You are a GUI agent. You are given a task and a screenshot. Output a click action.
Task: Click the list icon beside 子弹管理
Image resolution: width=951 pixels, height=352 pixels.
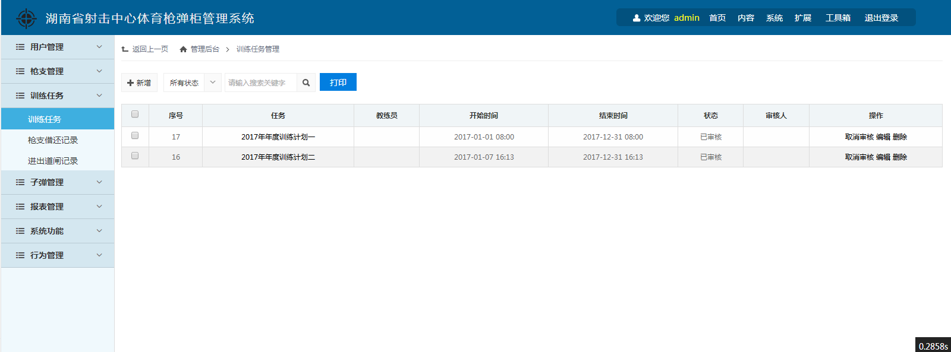click(x=20, y=182)
